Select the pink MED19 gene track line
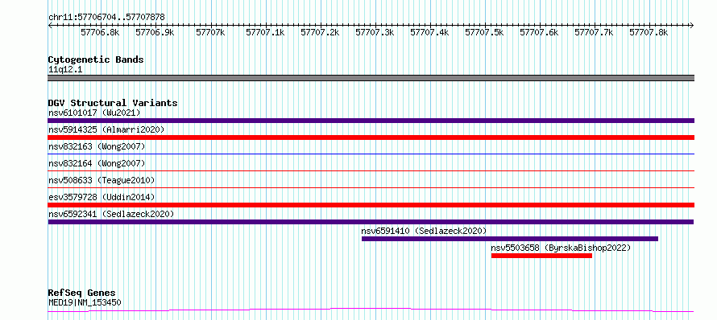This screenshot has width=717, height=320. tap(371, 310)
